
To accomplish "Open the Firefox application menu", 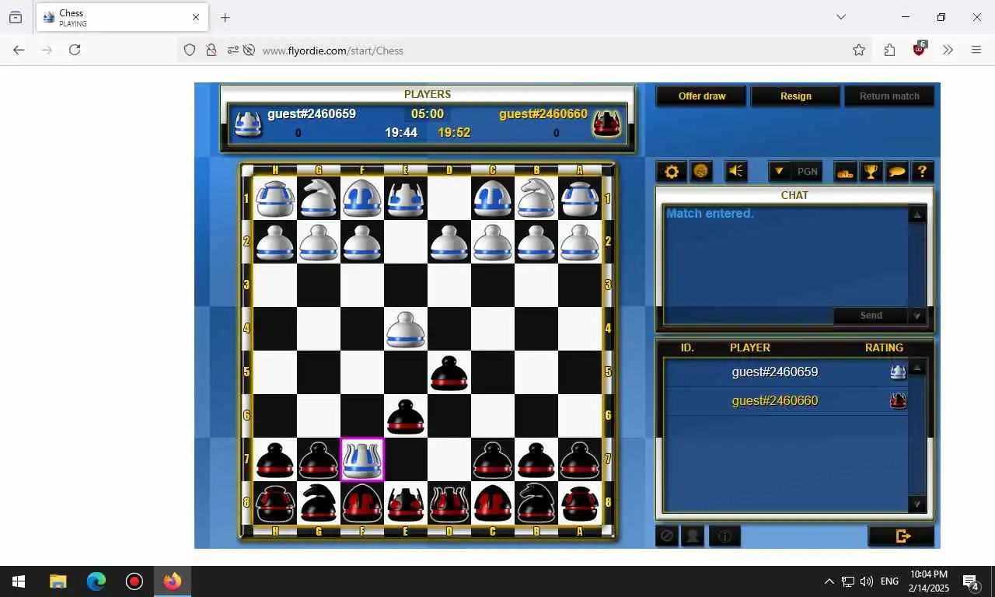I will click(x=976, y=50).
